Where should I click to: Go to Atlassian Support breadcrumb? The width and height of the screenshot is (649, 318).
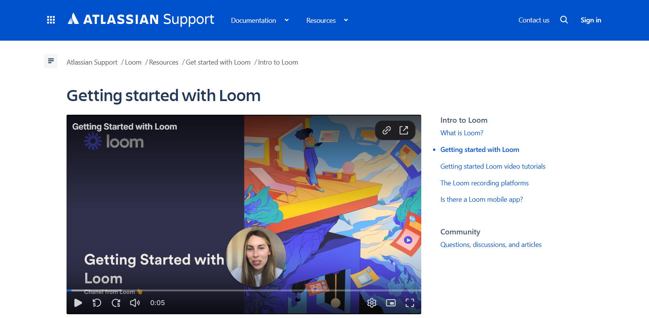click(x=92, y=62)
